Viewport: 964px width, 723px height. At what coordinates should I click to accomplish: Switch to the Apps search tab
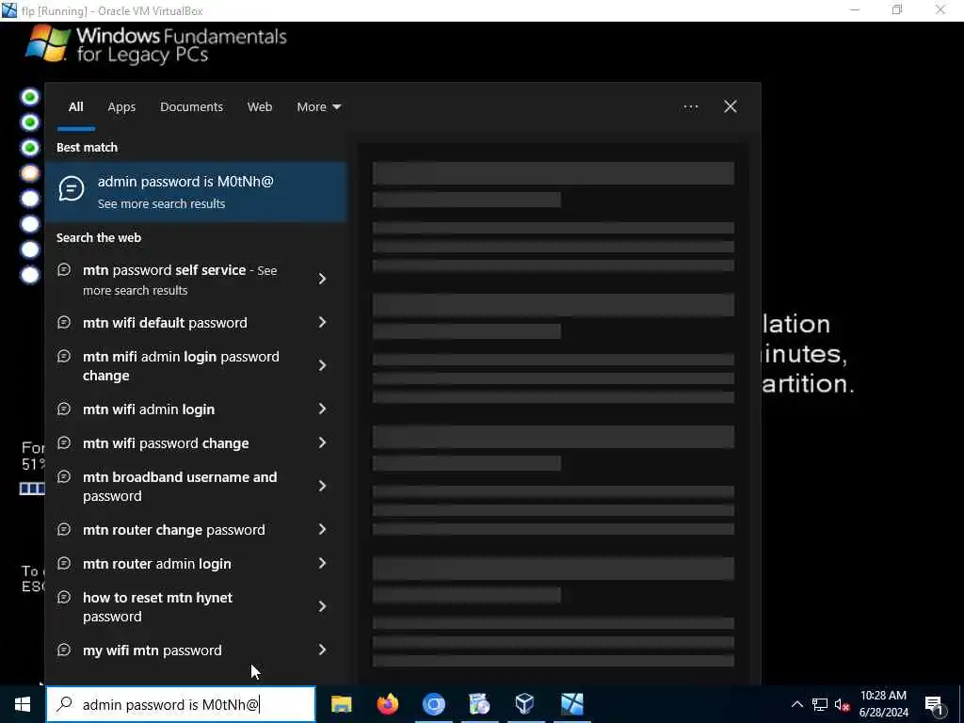pos(121,107)
